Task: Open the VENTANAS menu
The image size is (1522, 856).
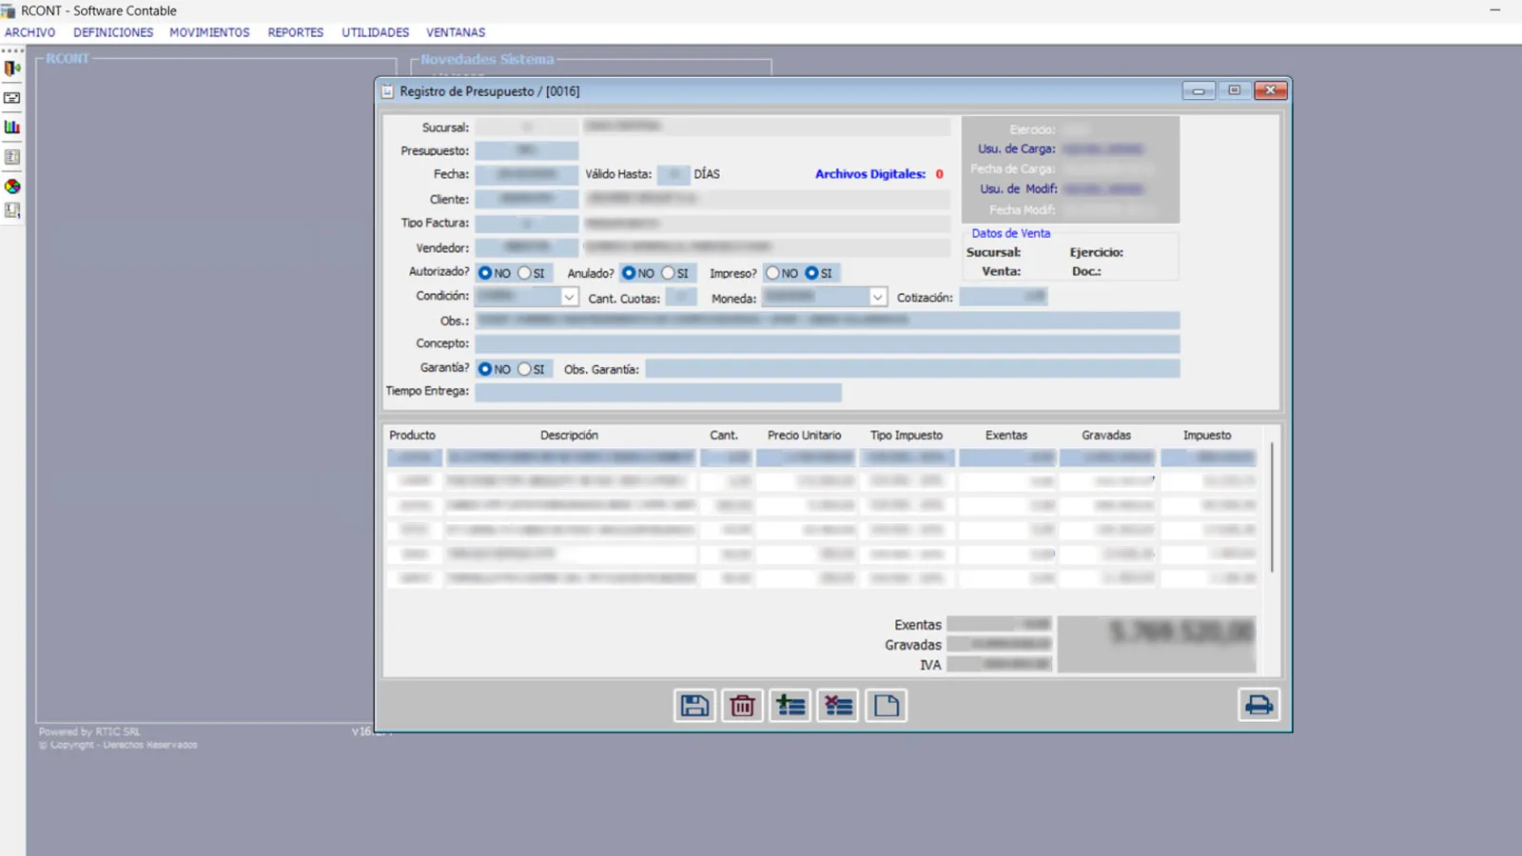Action: tap(456, 32)
